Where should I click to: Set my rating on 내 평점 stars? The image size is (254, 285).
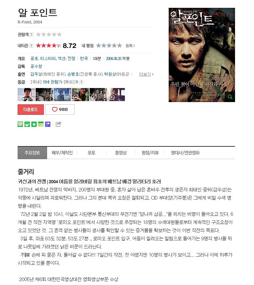tap(109, 45)
